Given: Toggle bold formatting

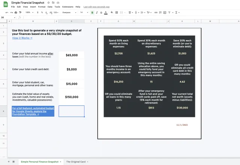Looking at the screenshot, I should click(92, 12).
